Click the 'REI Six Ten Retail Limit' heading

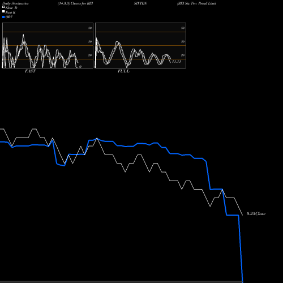[x=196, y=3]
